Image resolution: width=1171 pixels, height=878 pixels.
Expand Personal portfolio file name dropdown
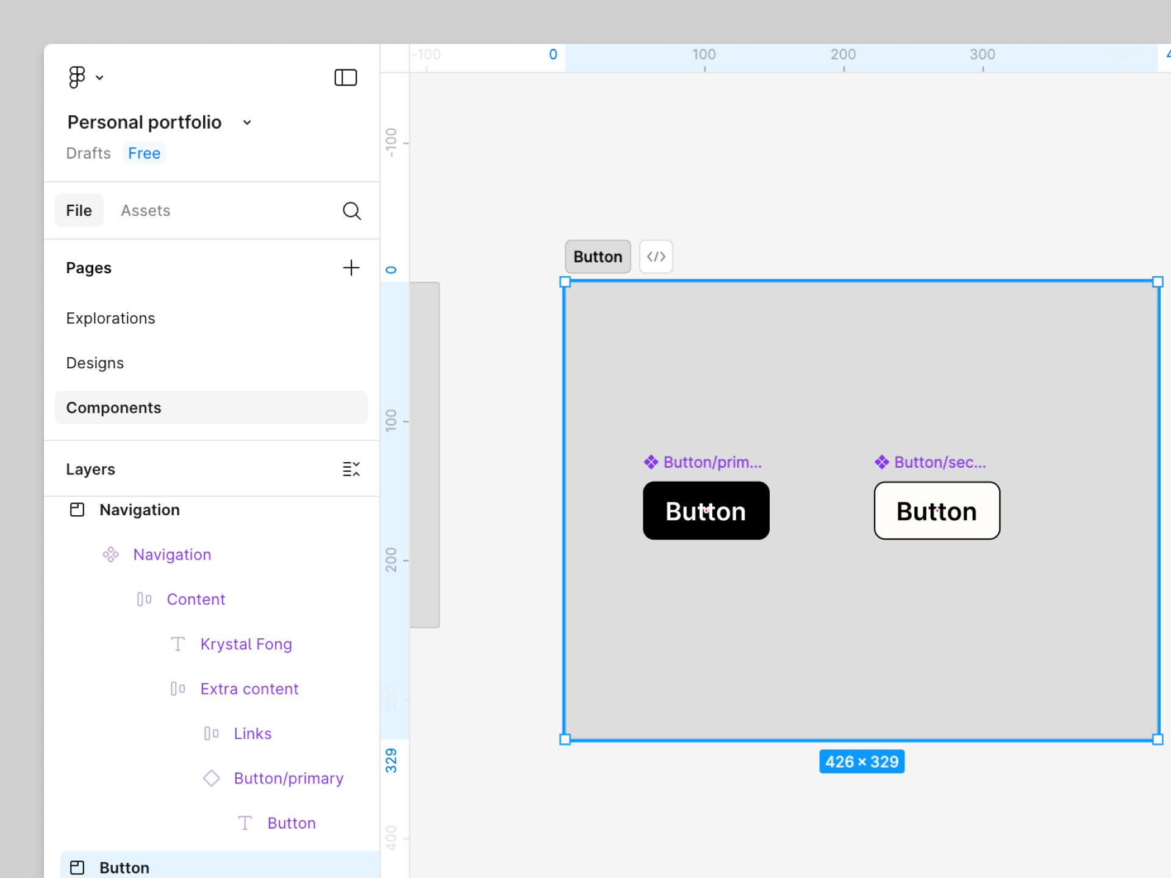[247, 123]
